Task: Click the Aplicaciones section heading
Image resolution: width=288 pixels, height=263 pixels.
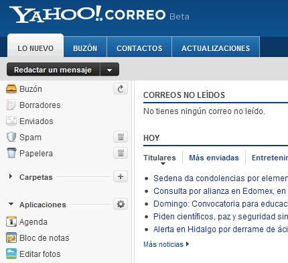Action: click(43, 205)
